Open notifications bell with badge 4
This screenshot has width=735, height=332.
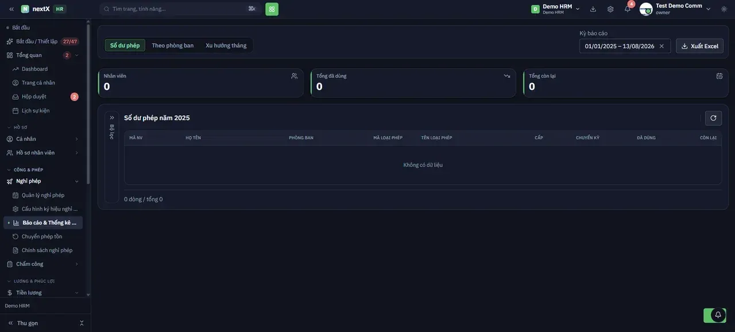point(628,9)
